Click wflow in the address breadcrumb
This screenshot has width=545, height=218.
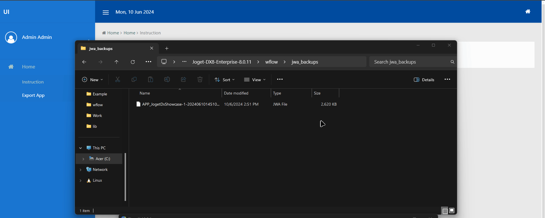pyautogui.click(x=271, y=62)
